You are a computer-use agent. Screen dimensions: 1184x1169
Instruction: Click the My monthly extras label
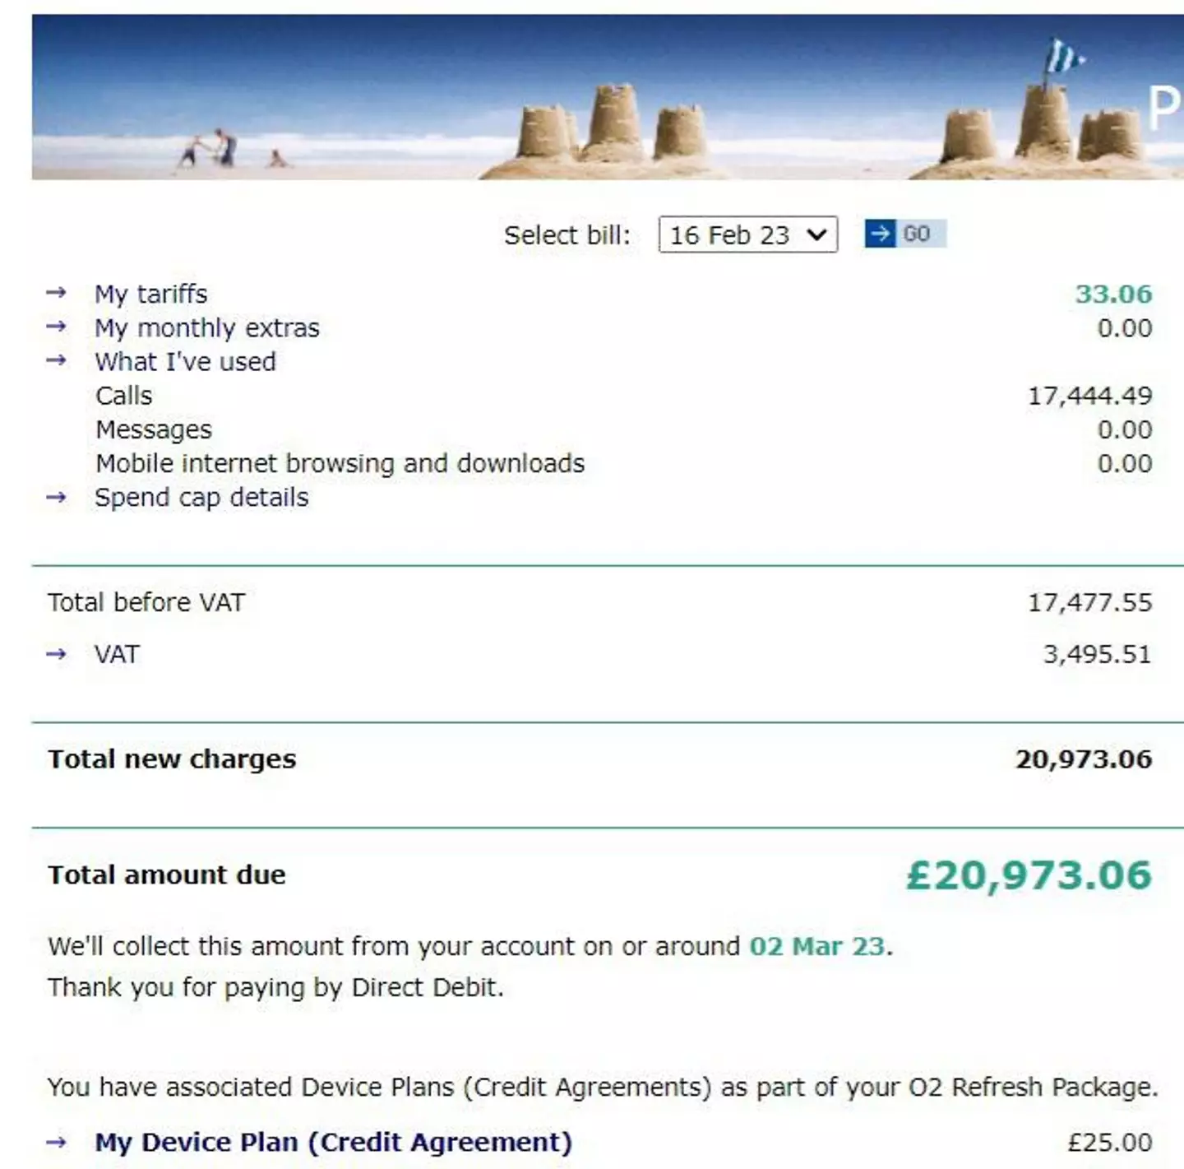[208, 327]
